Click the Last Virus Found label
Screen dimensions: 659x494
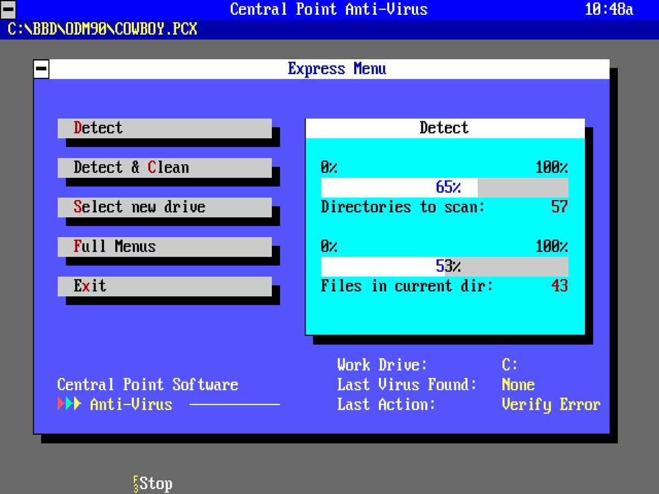click(x=407, y=385)
